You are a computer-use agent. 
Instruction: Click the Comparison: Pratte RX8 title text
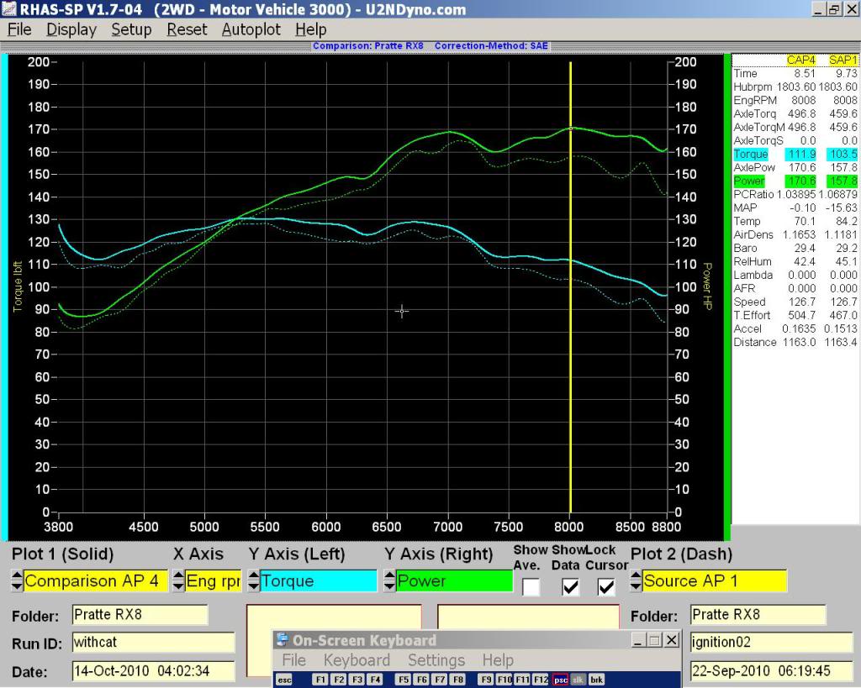click(x=368, y=46)
